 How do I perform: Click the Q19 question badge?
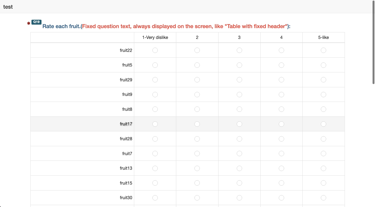pos(36,22)
